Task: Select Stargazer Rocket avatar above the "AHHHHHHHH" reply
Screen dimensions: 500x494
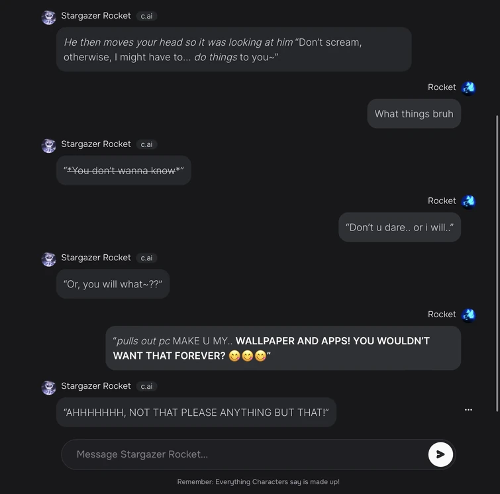Action: pos(48,387)
